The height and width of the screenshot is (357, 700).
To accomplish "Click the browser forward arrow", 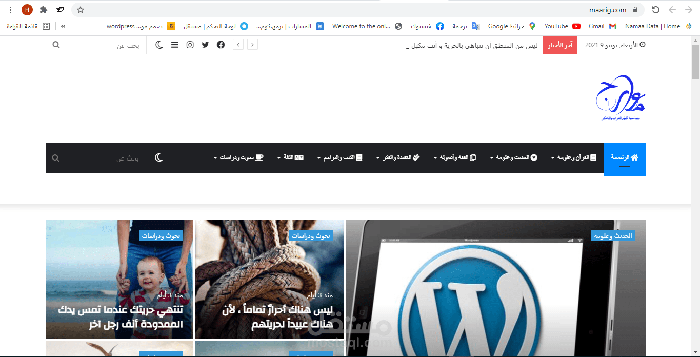I will pyautogui.click(x=672, y=10).
